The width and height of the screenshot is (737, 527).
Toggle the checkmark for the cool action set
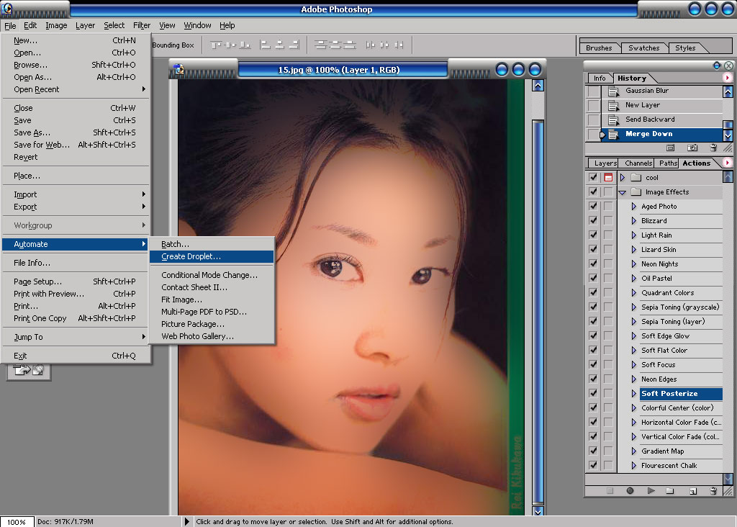[x=593, y=177]
